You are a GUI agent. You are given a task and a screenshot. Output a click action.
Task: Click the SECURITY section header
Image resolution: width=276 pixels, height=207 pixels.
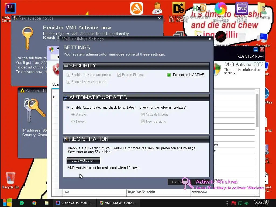pos(136,66)
